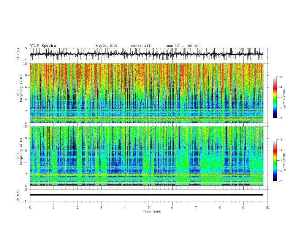Click the 6 kHz tick on ch.1 spectrogram
301x233 pixels.
point(27,87)
